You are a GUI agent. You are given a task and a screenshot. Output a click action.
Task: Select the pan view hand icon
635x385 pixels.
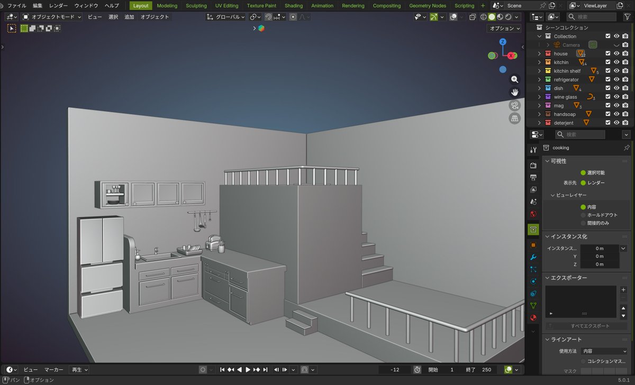click(514, 93)
